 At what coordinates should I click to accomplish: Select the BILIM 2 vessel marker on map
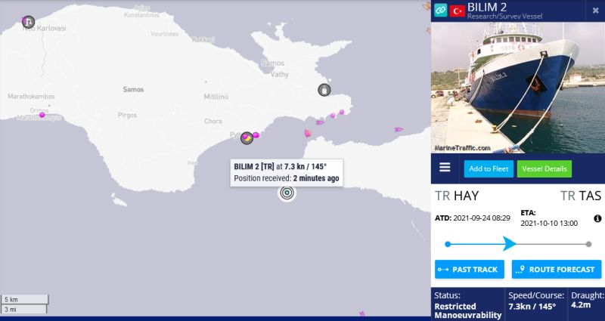click(287, 193)
